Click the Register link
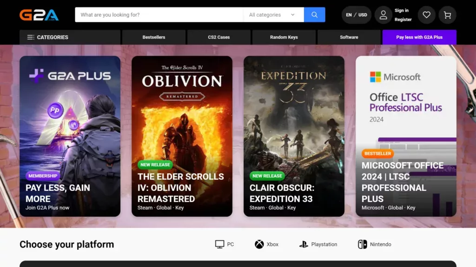The width and height of the screenshot is (476, 267). click(x=403, y=19)
